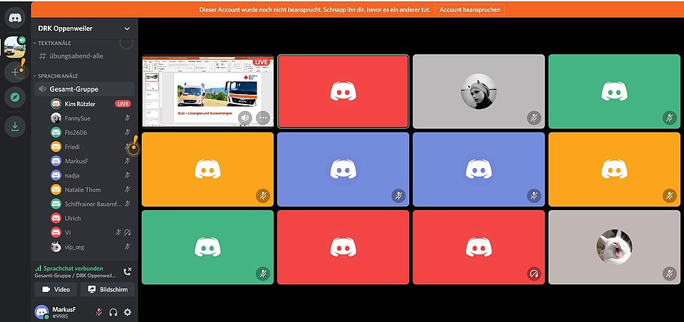Select the Gesamt-Gruppe voice channel
The height and width of the screenshot is (322, 684).
(x=84, y=89)
